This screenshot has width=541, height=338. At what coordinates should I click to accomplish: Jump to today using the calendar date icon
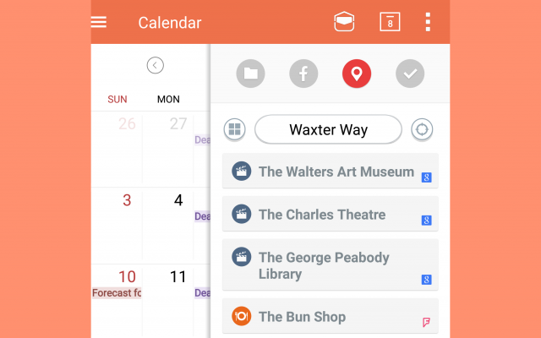[x=390, y=22]
